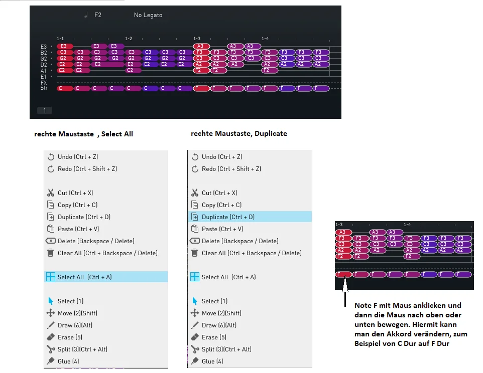Choose Paste in the Select All-highlighted menu
The image size is (483, 373).
[x=78, y=229]
